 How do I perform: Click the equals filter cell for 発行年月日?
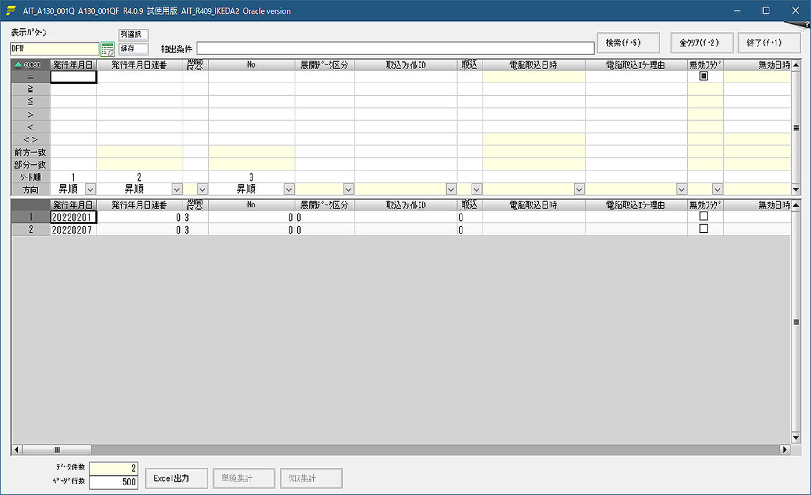coord(73,77)
